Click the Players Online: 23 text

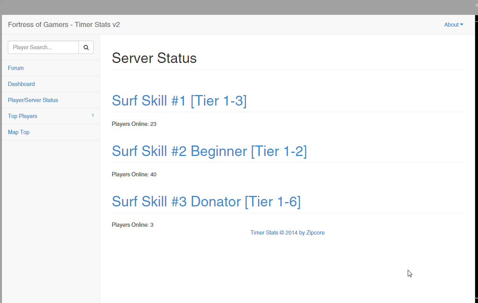point(134,124)
